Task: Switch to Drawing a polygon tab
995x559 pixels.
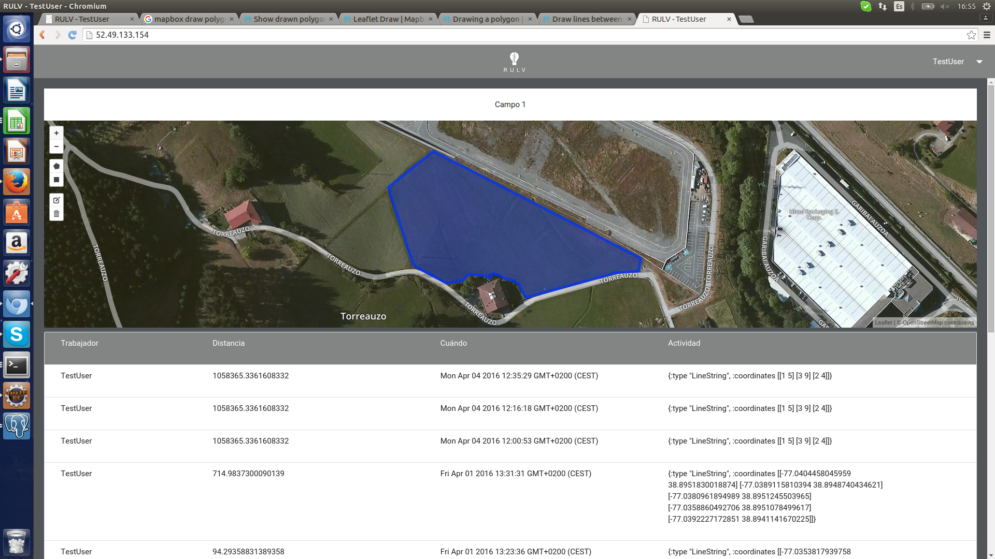Action: click(488, 19)
